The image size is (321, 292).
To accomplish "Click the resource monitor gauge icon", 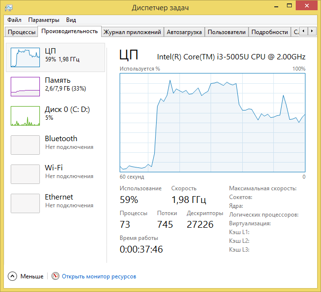I will 55,276.
